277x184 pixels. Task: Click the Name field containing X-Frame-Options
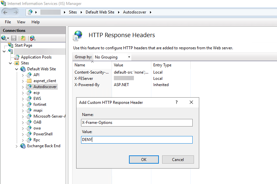[x=137, y=123]
